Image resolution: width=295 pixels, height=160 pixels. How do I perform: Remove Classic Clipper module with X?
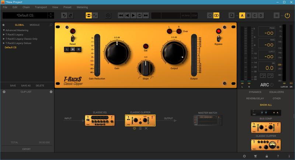(x=146, y=128)
